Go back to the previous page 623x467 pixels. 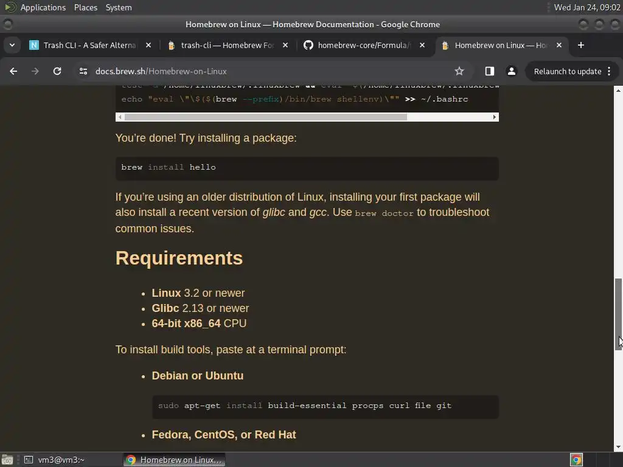(13, 71)
